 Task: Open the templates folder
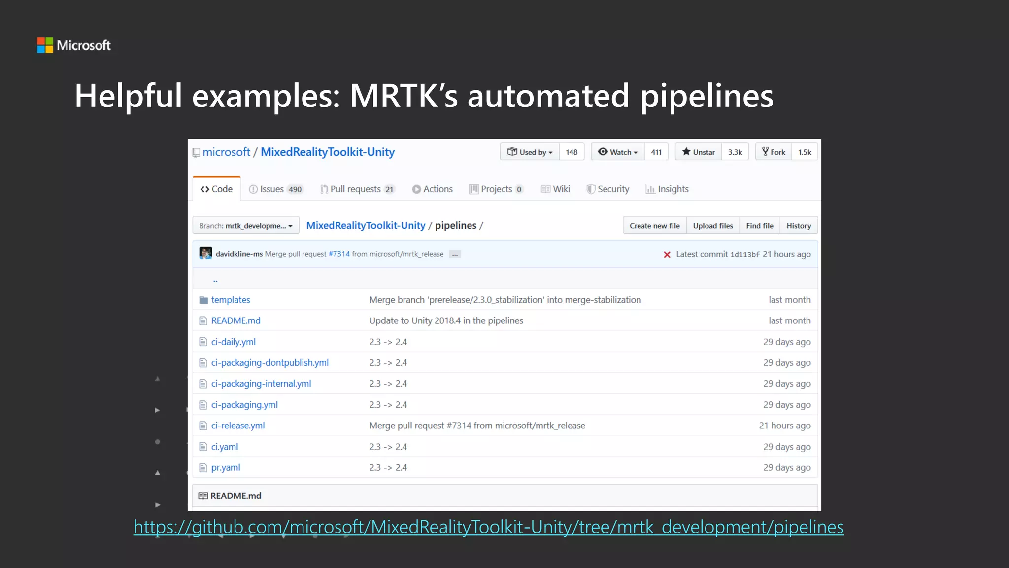tap(231, 300)
